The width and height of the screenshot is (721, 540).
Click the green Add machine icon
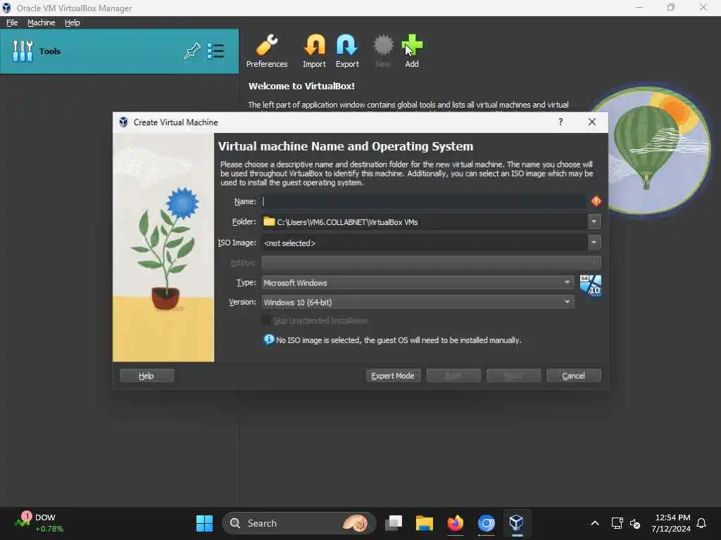412,51
